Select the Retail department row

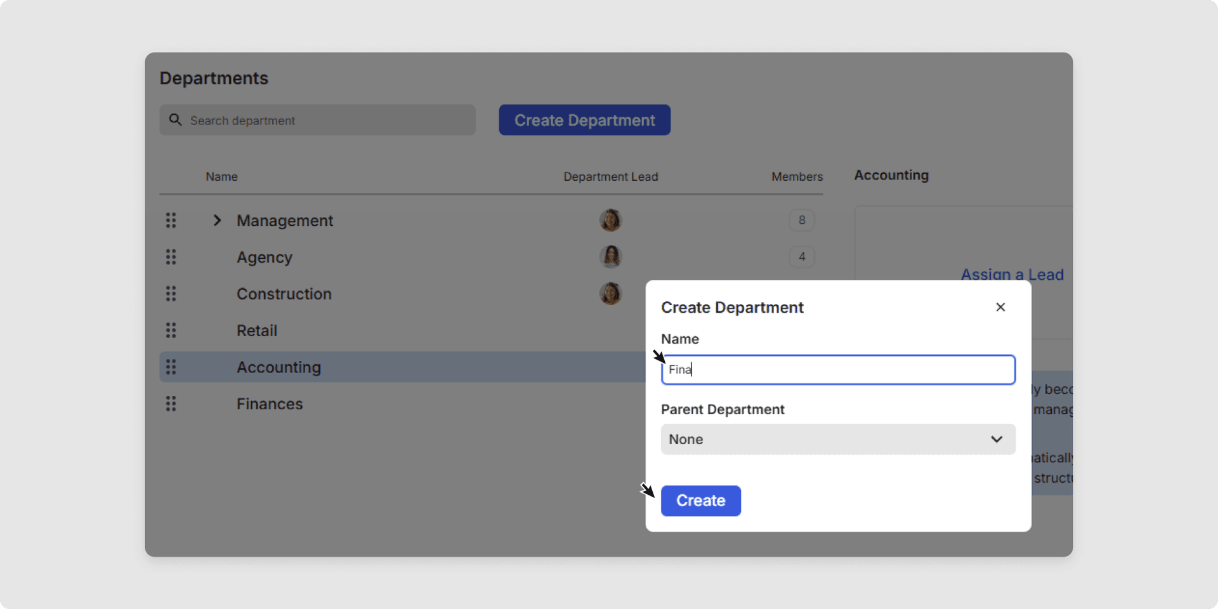pos(257,331)
